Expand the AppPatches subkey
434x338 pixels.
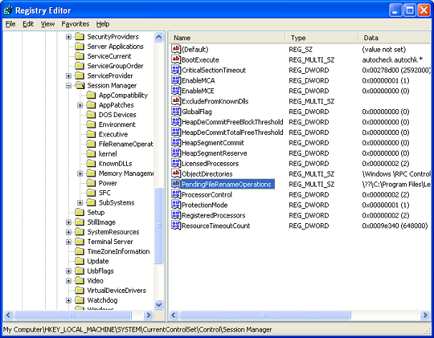(80, 105)
